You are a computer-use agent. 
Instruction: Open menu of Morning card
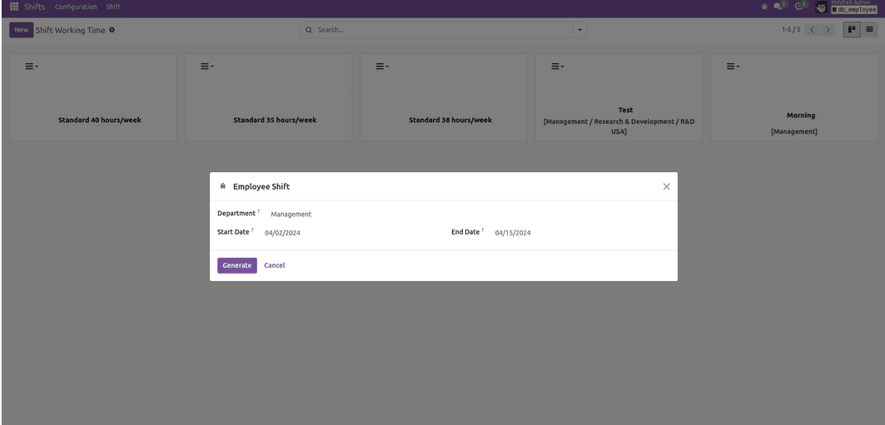pos(733,67)
